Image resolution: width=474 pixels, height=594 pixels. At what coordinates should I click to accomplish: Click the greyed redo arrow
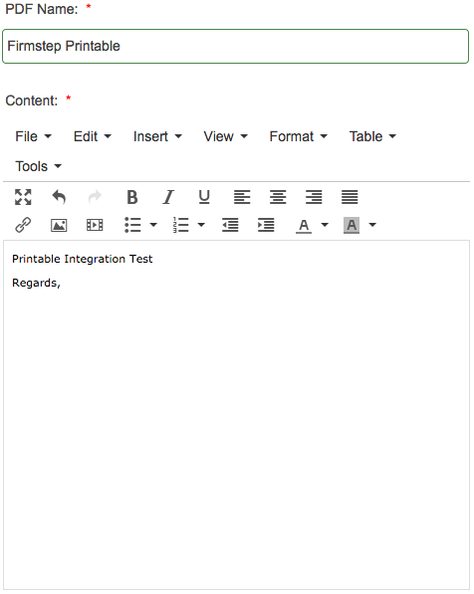click(x=95, y=197)
